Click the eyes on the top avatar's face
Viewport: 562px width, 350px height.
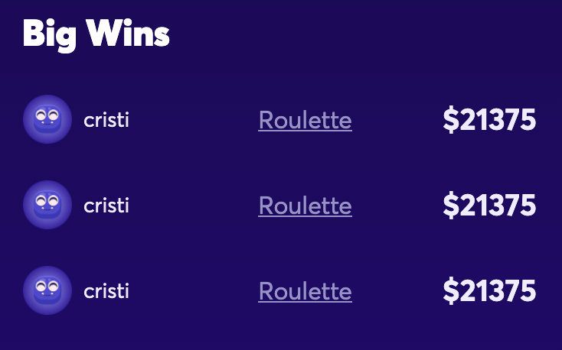pos(47,115)
